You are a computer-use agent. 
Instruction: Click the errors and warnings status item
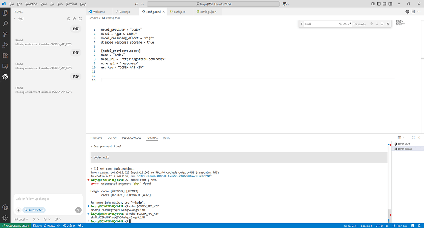point(69,226)
